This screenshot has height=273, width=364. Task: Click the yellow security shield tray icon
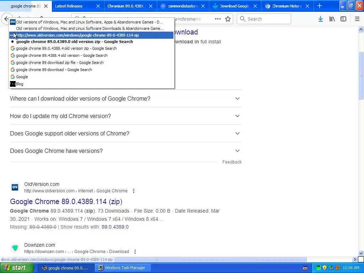click(x=325, y=268)
